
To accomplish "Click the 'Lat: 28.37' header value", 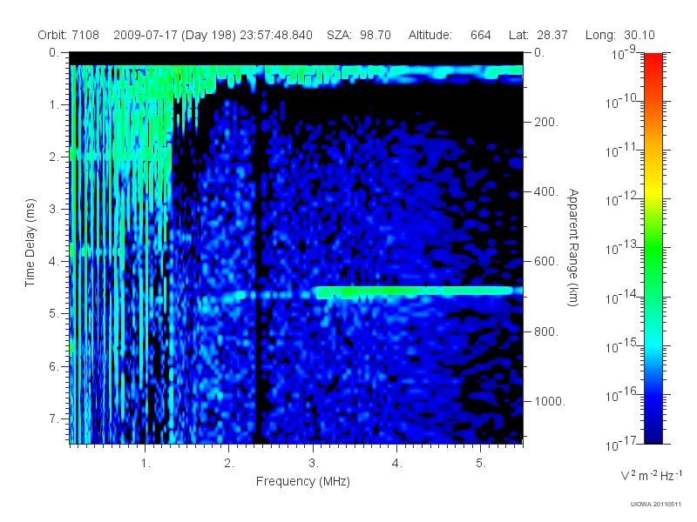I will (538, 35).
